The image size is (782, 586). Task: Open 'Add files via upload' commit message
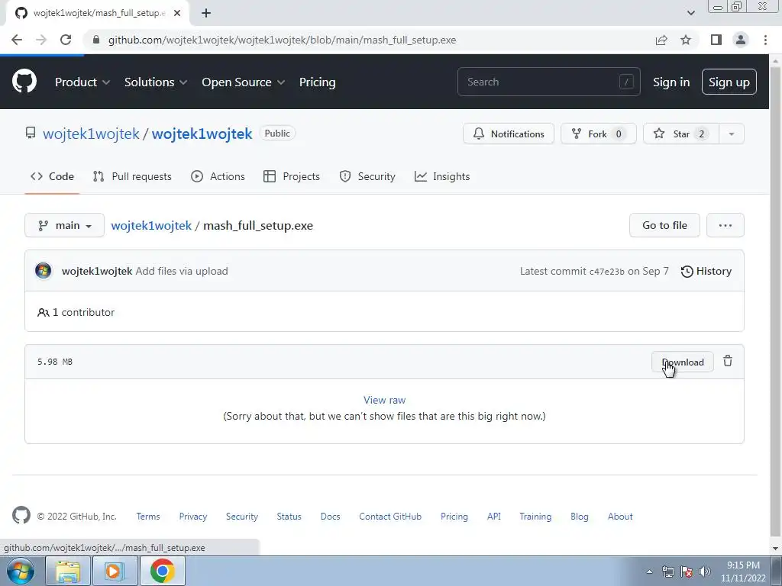click(182, 271)
